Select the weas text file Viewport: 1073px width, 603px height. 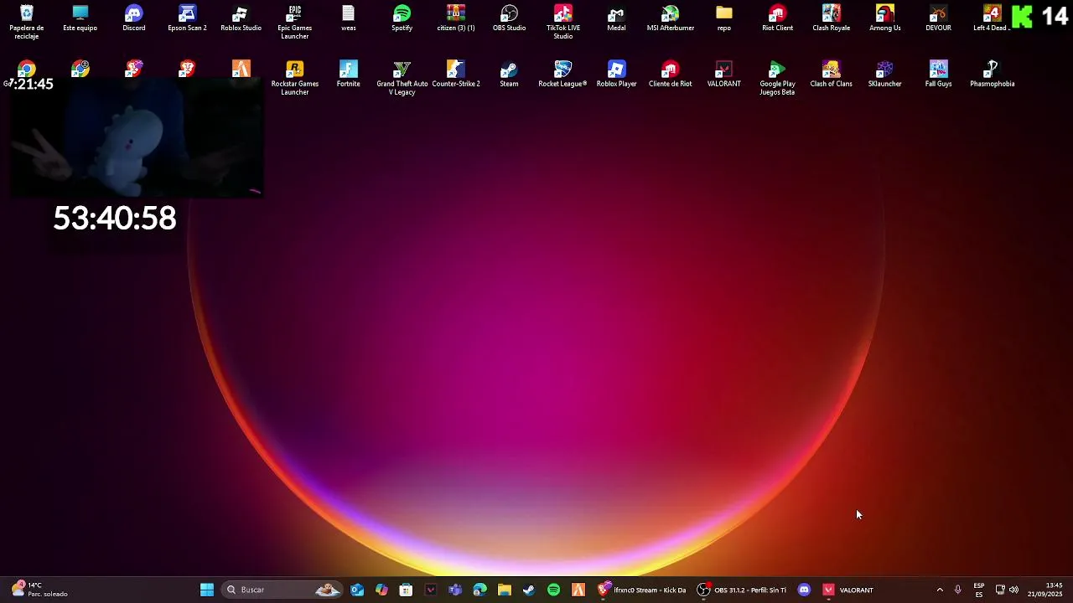(349, 18)
